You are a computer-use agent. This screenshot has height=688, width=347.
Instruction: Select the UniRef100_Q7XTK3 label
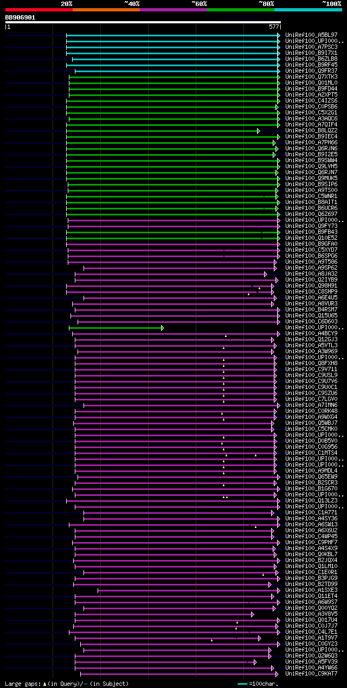[311, 77]
